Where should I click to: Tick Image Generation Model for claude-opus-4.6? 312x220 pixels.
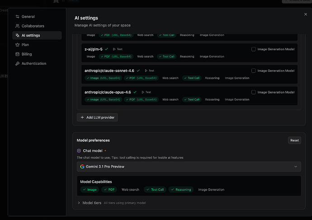254,92
